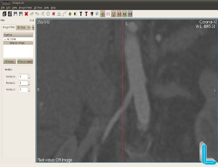Select the red T text tool

86,14
